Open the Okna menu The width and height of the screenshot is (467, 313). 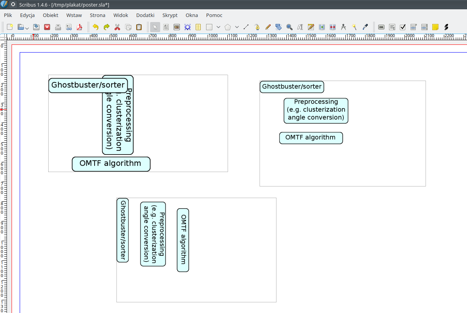192,15
